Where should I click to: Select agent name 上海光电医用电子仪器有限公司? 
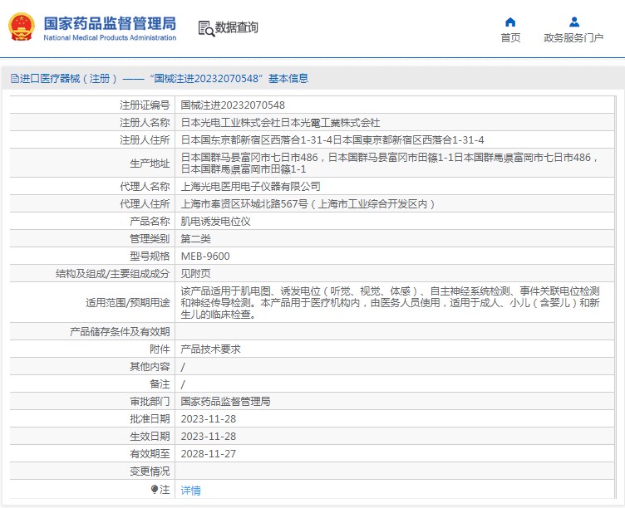[x=251, y=186]
